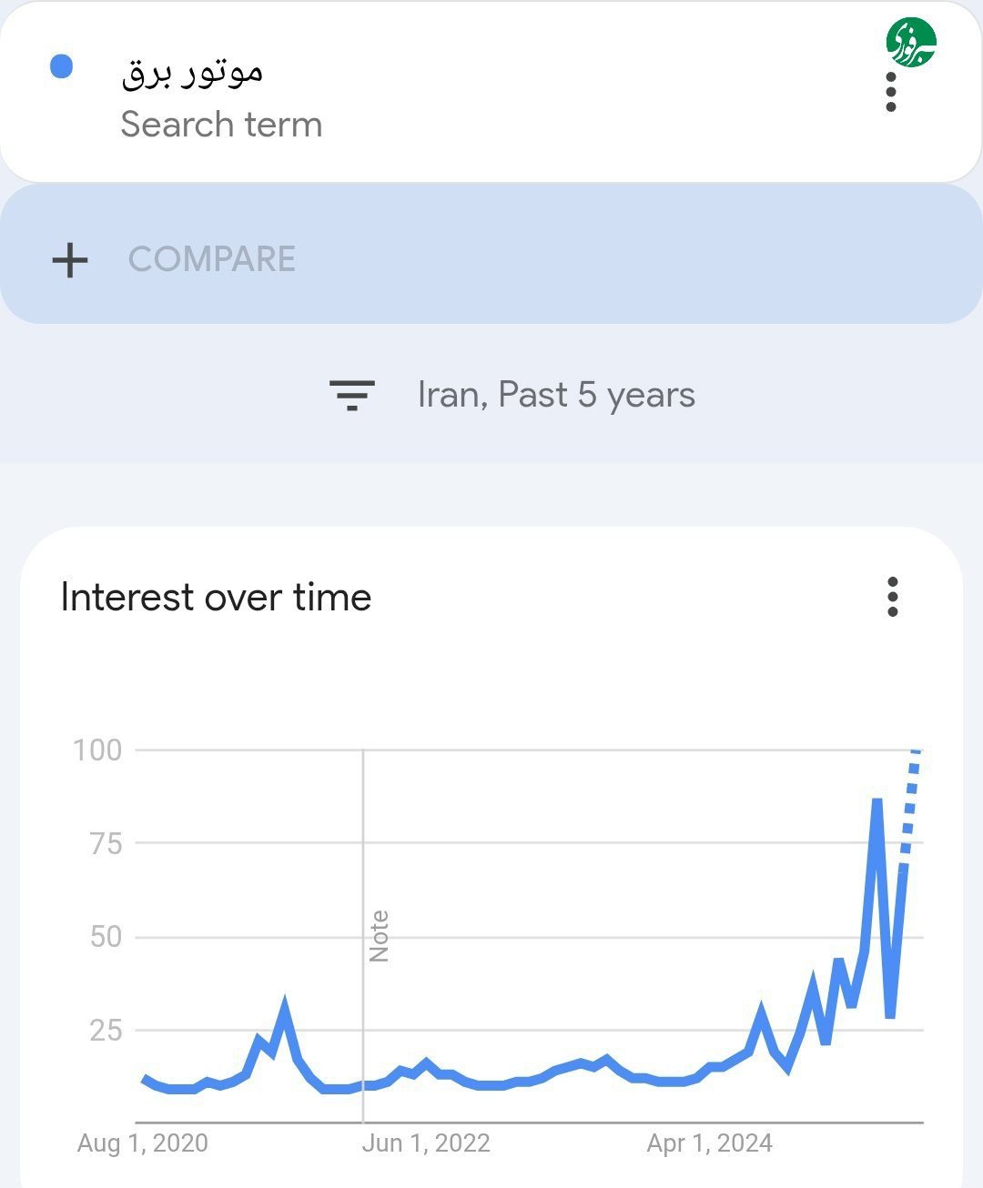The width and height of the screenshot is (983, 1188).
Task: Add a term with COMPARE
Action: click(212, 259)
